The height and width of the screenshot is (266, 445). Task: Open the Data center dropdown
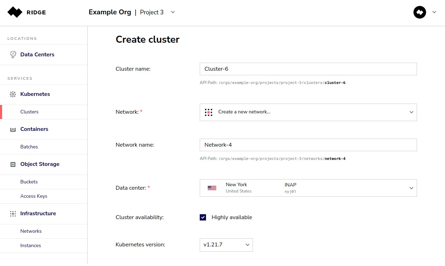(411, 188)
